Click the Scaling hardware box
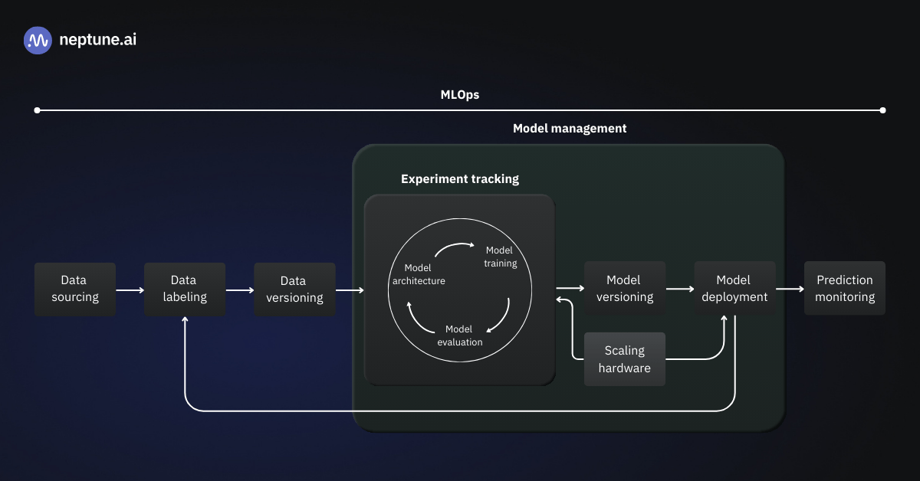This screenshot has width=920, height=481. tap(625, 359)
